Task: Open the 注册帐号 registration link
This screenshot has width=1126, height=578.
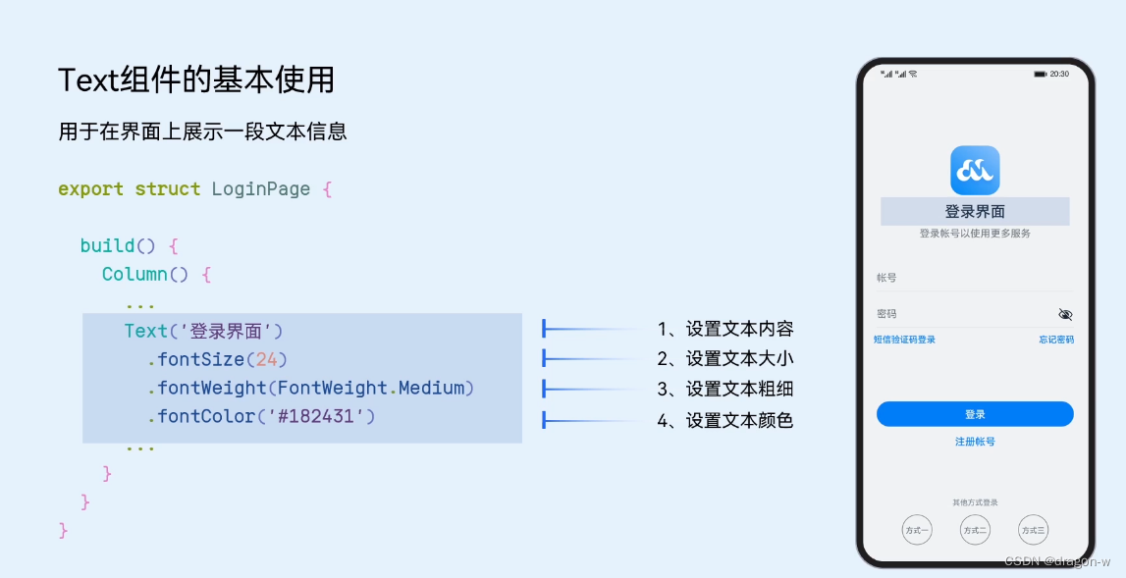Action: coord(975,442)
